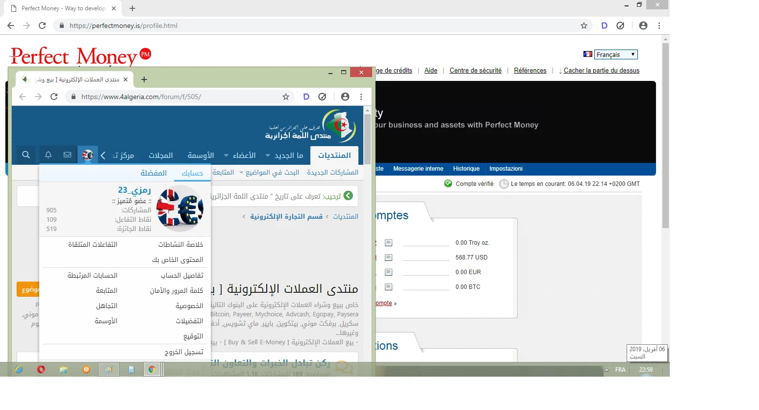Viewport: 759px width, 410px height.
Task: Open forum notifications bell icon
Action: coord(49,155)
